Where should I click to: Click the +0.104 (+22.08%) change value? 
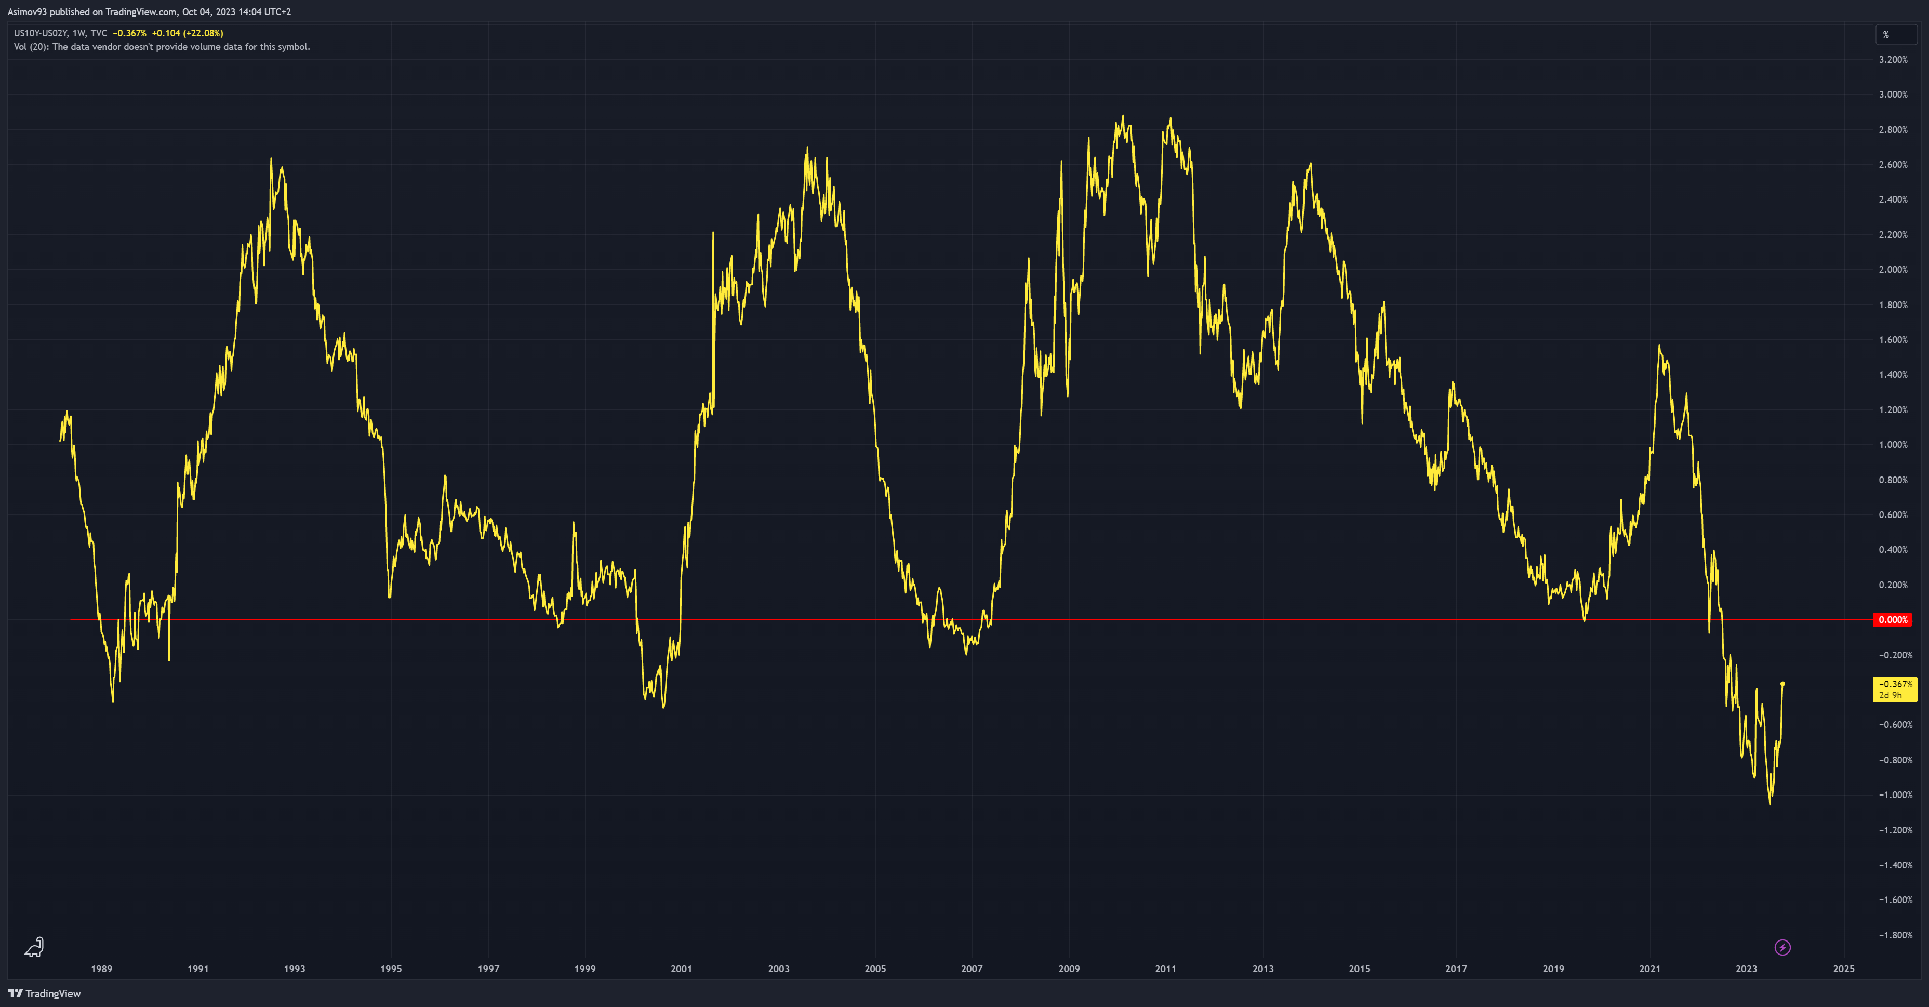(187, 33)
